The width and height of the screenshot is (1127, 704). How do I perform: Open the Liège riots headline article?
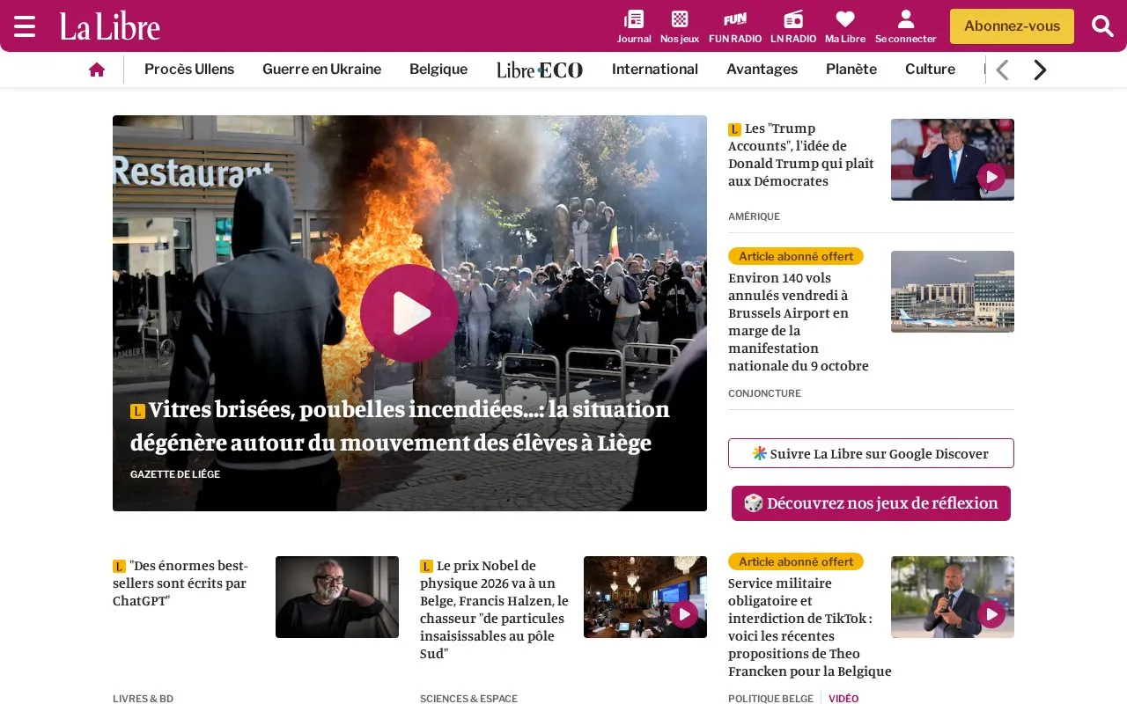point(401,426)
